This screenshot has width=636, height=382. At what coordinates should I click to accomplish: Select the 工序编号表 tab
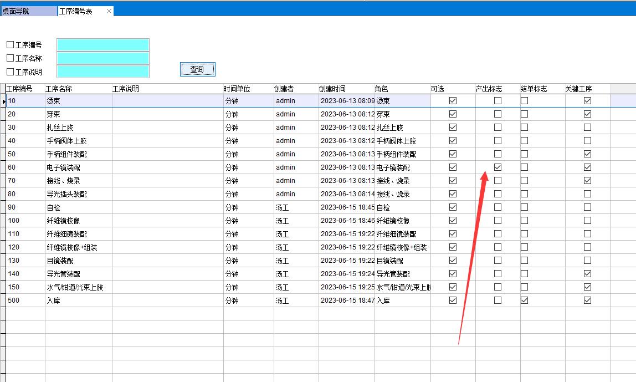78,11
